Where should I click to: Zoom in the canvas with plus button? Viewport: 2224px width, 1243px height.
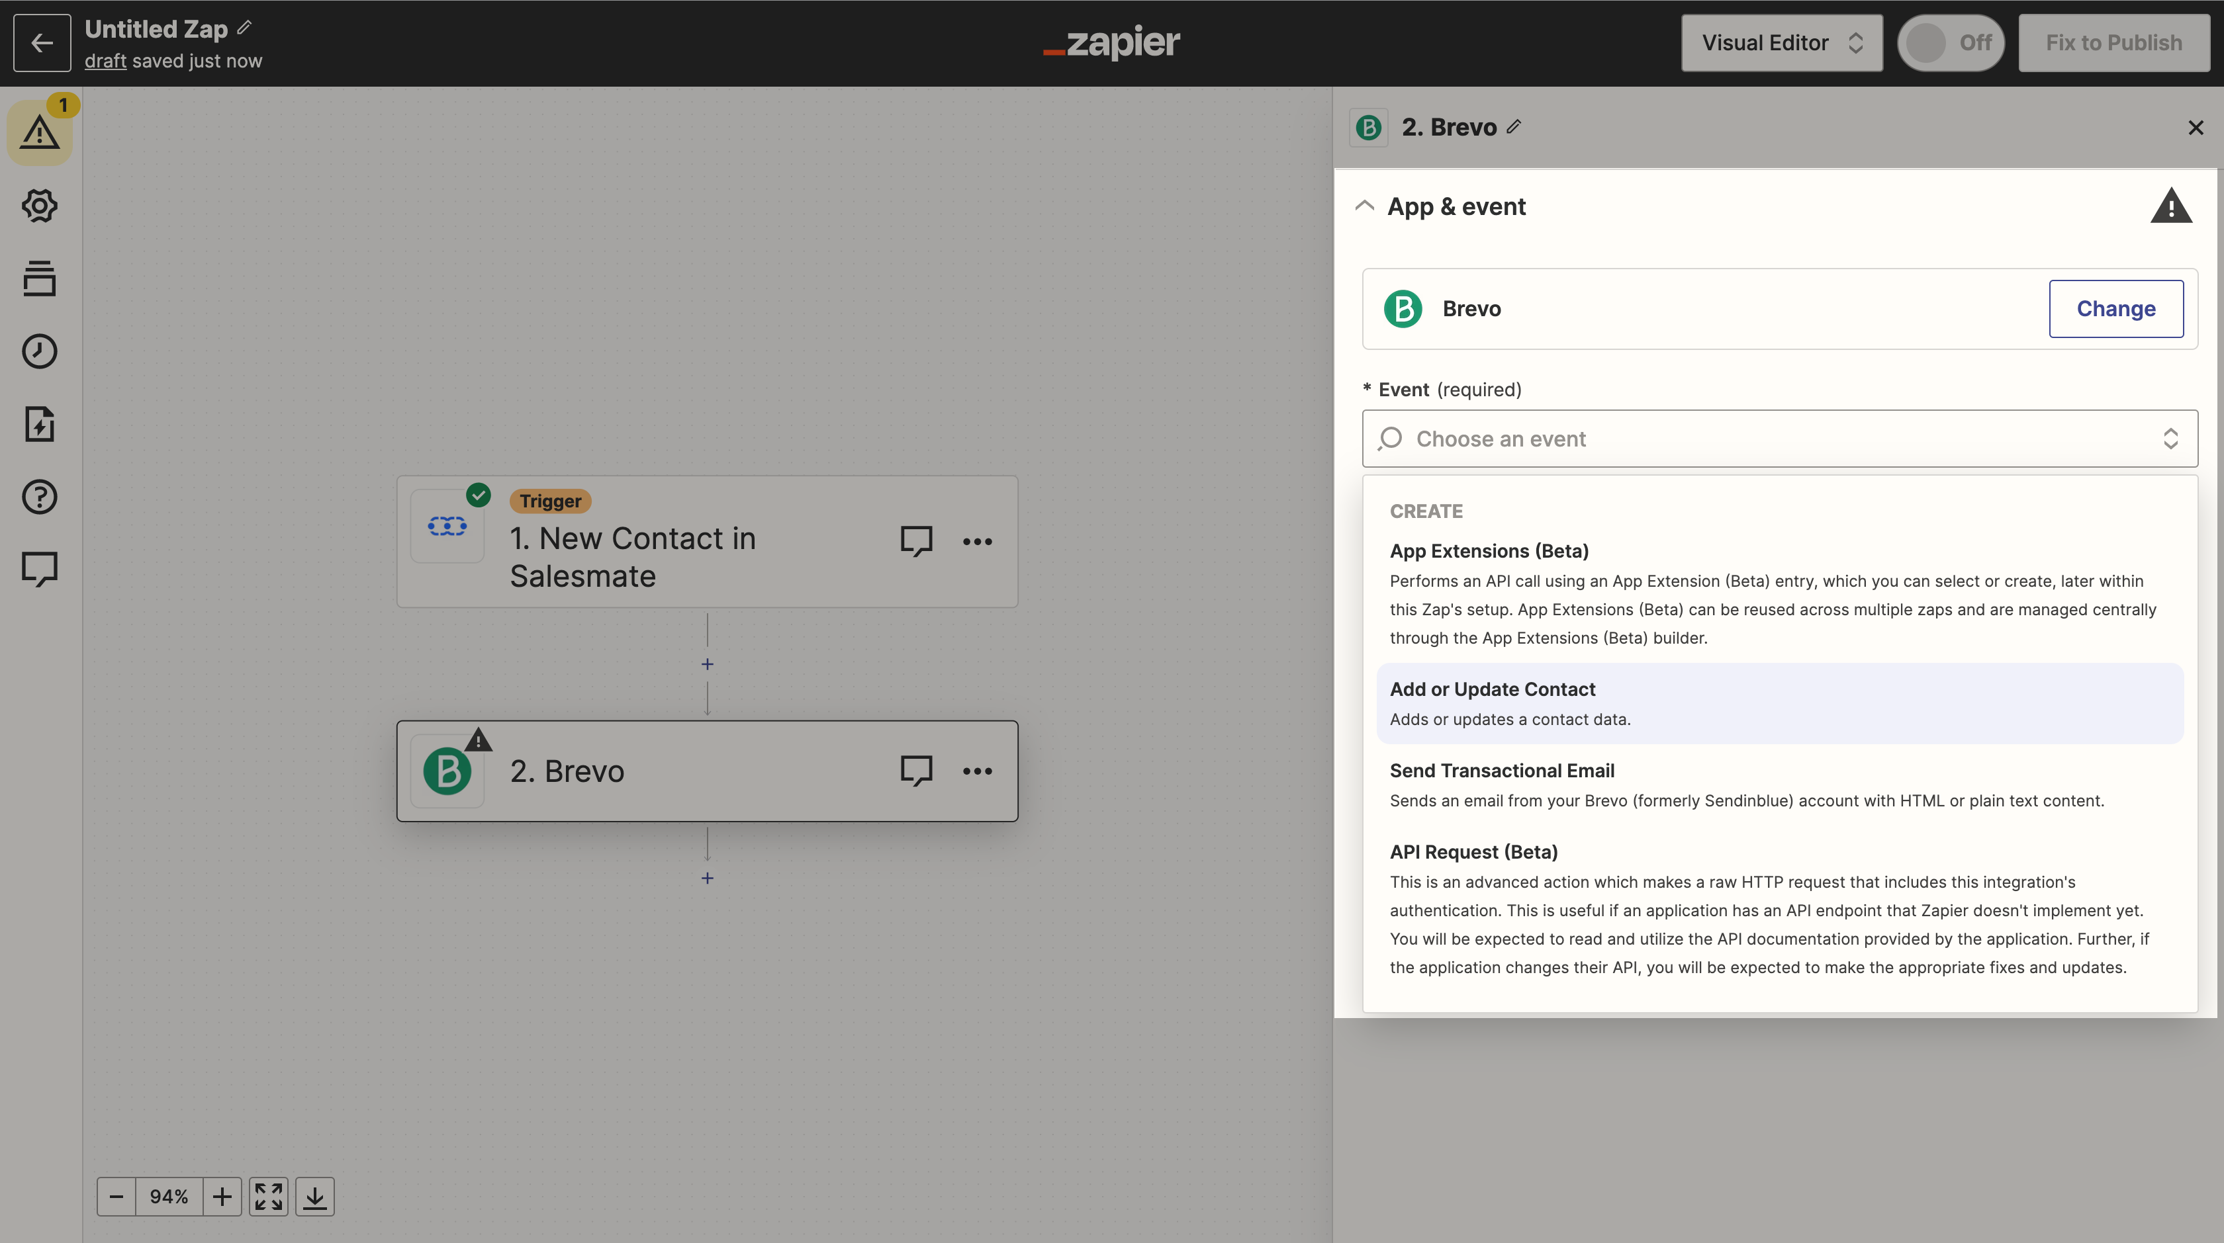222,1197
